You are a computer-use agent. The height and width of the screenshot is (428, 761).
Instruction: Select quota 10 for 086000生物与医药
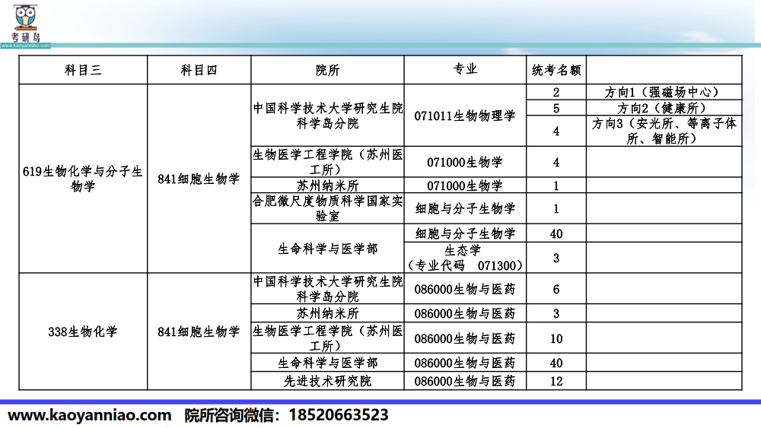556,338
